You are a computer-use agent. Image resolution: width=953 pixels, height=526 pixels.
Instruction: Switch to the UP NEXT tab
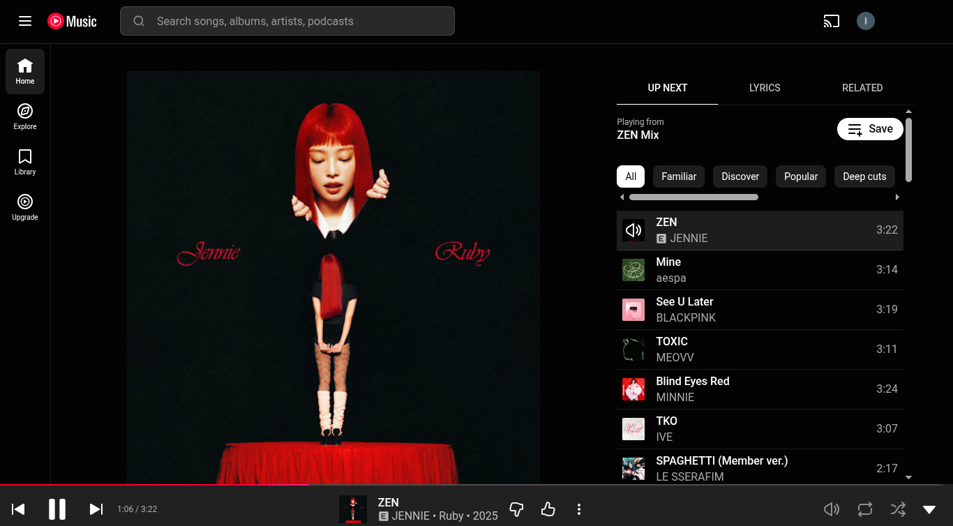coord(668,88)
